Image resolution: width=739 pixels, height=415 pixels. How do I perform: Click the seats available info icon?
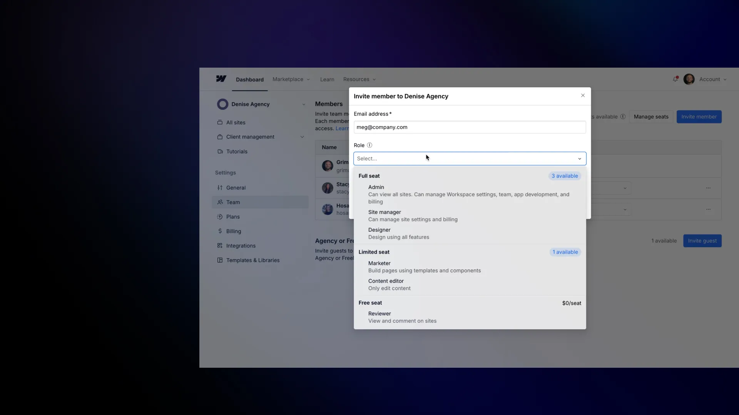(x=623, y=117)
